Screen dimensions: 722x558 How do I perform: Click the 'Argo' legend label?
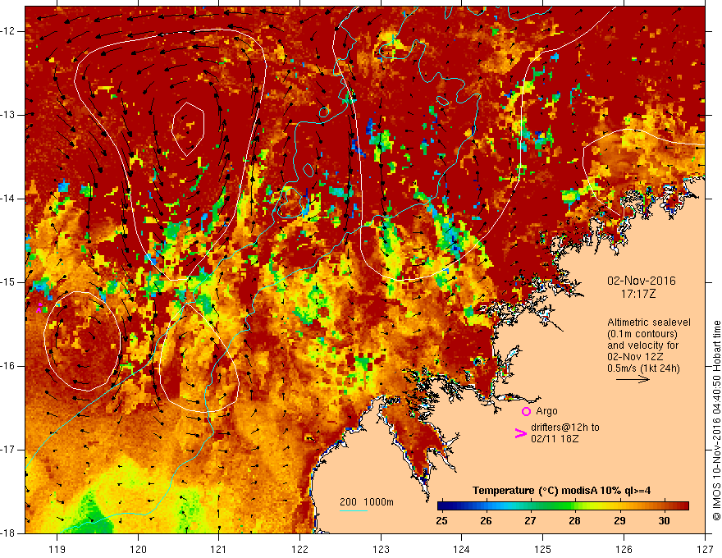[x=546, y=411]
